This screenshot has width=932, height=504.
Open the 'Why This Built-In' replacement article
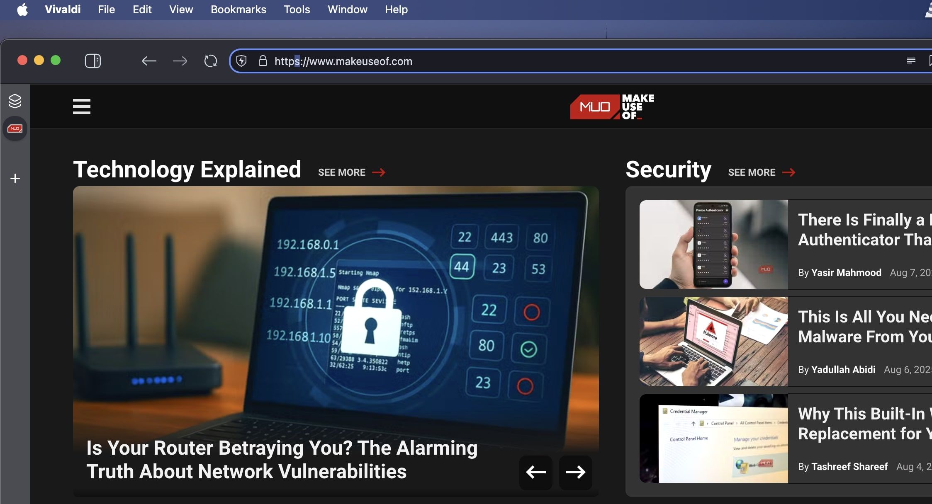[x=865, y=424]
